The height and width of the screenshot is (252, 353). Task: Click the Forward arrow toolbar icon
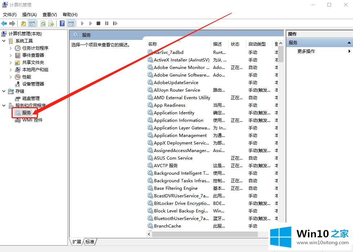point(12,23)
